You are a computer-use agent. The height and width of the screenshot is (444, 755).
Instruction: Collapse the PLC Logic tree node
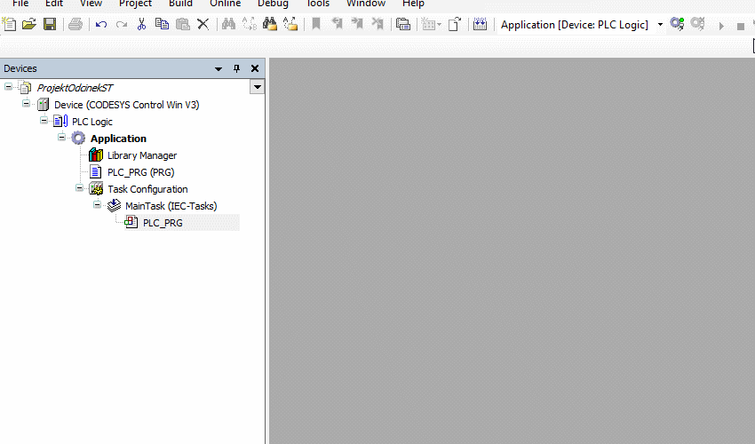tap(44, 121)
